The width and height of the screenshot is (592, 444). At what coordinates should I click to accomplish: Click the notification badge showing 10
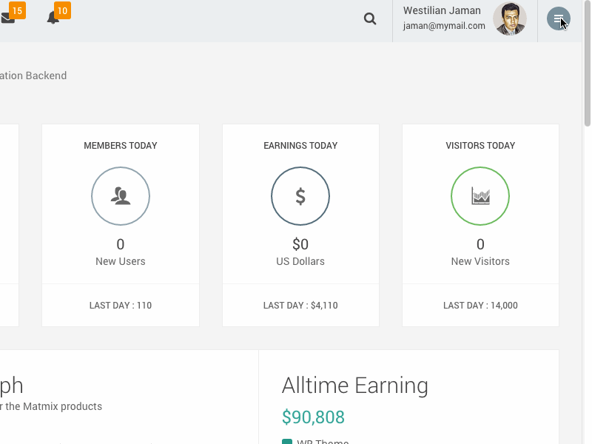[61, 11]
